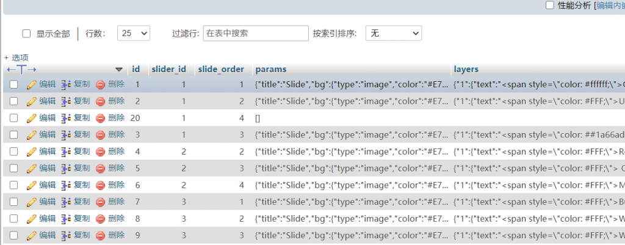The image size is (625, 245).
Task: Sort by slider_id column header
Action: click(x=168, y=69)
